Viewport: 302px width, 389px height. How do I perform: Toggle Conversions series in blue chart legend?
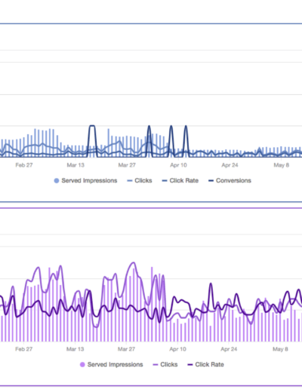[230, 181]
